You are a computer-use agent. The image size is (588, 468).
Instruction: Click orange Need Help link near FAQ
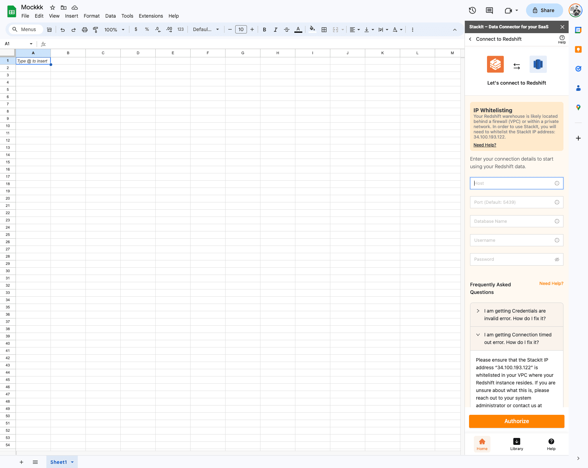(551, 284)
